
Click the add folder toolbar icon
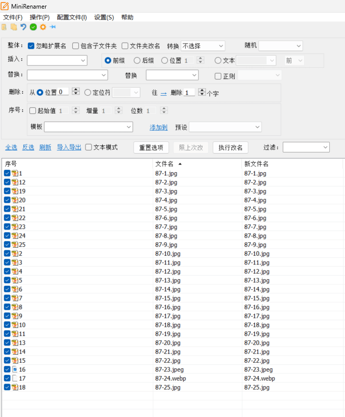pyautogui.click(x=4, y=27)
